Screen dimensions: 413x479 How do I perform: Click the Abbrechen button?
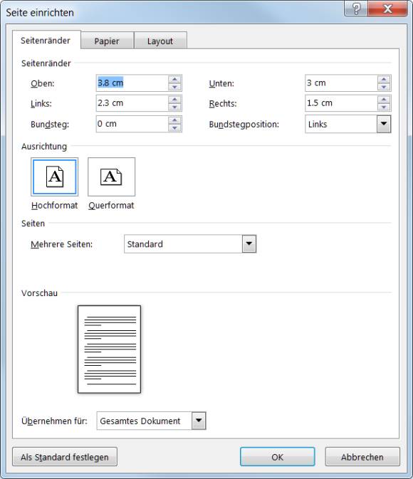(362, 457)
